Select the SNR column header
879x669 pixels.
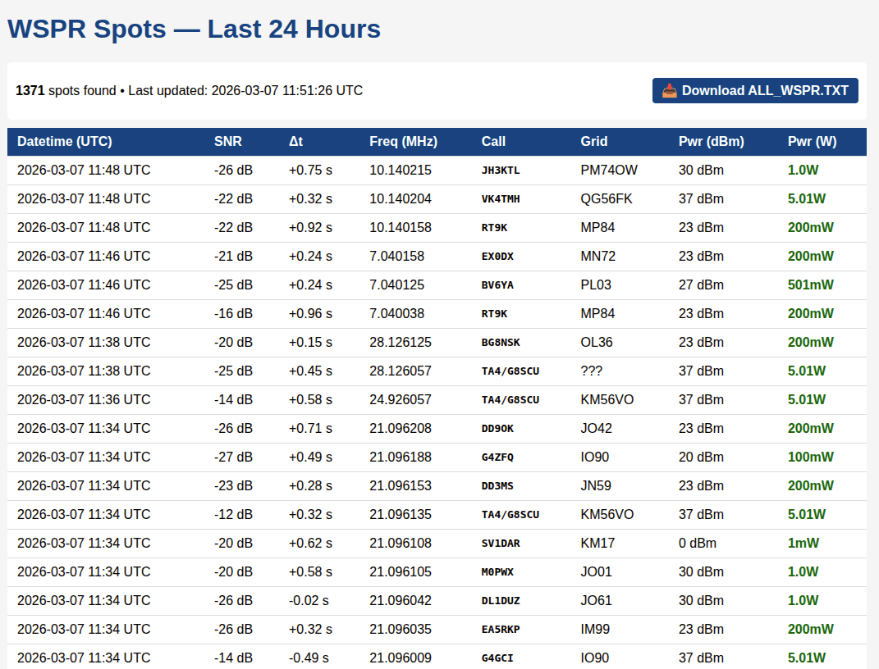coord(228,142)
